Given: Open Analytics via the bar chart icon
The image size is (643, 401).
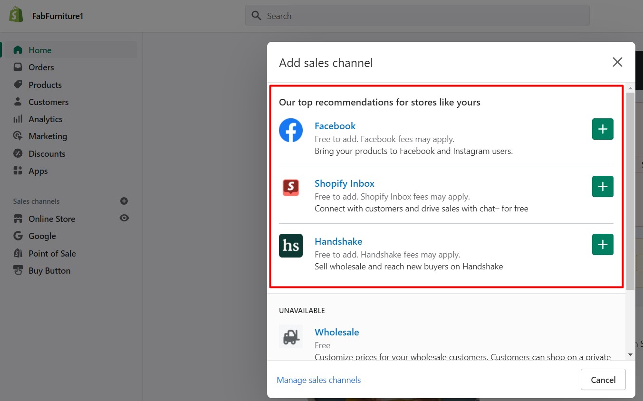Looking at the screenshot, I should coord(18,119).
